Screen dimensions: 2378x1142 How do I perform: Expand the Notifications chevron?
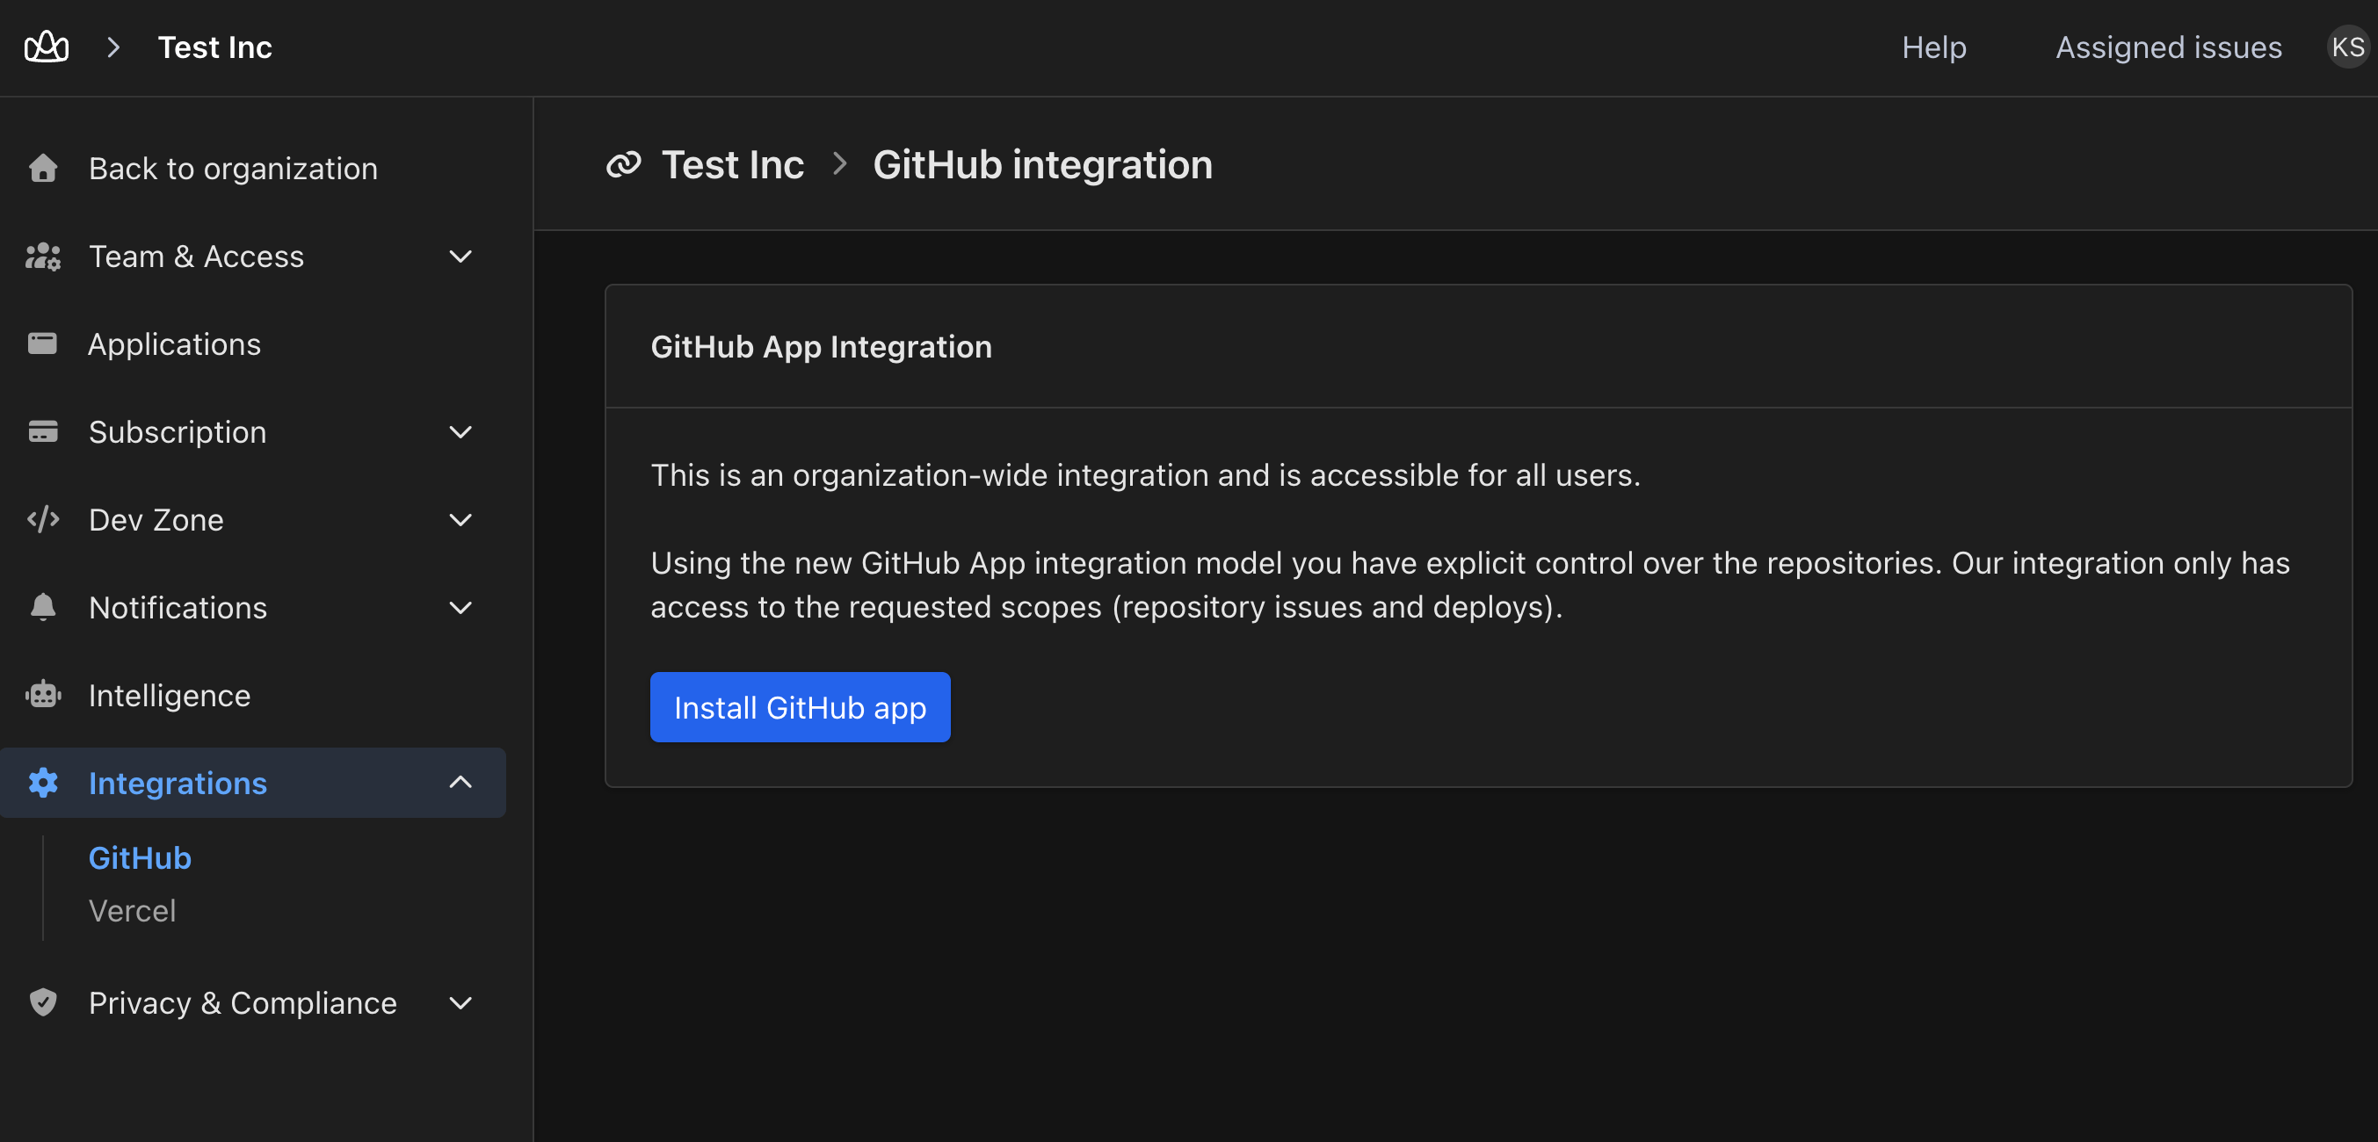pyautogui.click(x=460, y=607)
